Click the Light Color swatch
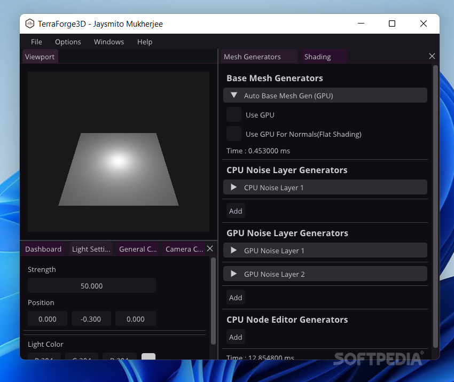 tap(148, 356)
